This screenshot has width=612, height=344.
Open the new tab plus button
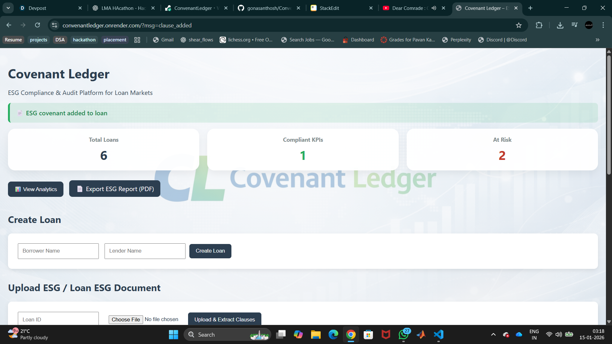(x=530, y=8)
